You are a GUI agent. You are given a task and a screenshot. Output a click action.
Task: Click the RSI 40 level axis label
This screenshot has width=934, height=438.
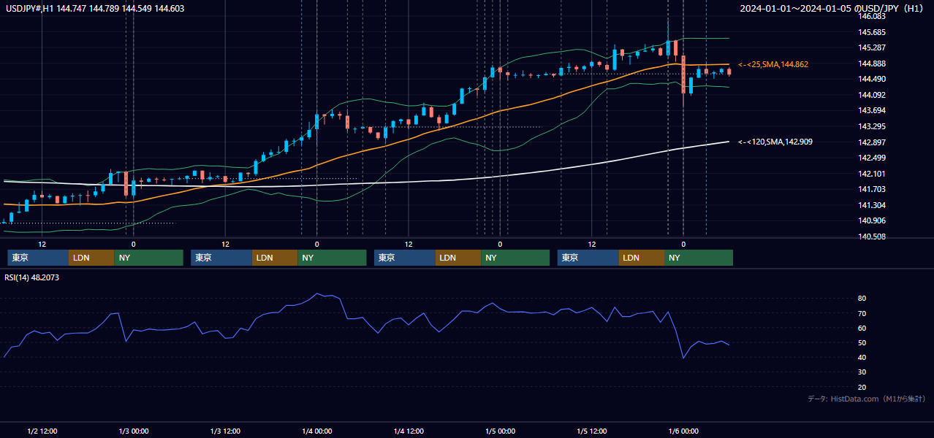[x=862, y=357]
